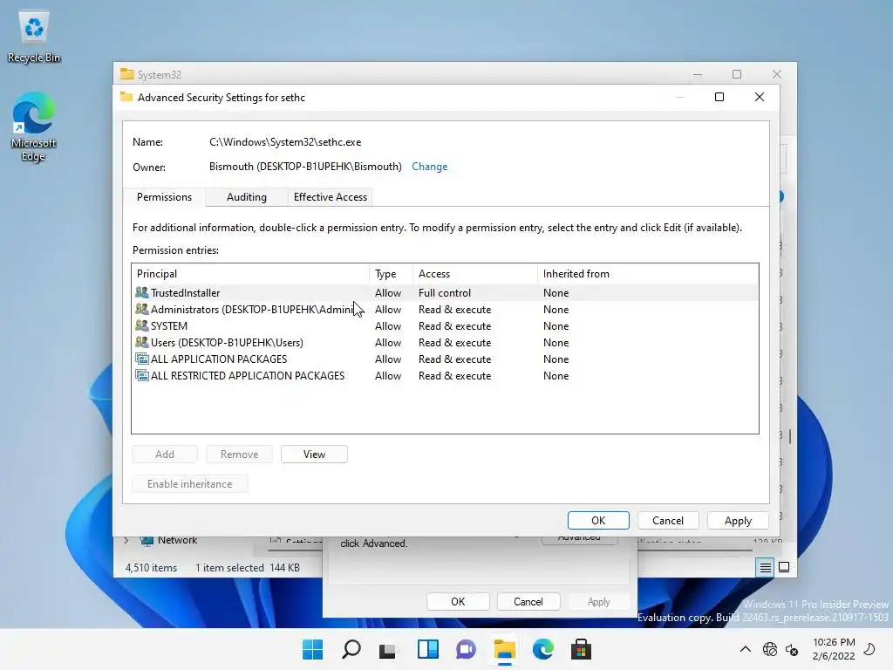Image resolution: width=893 pixels, height=670 pixels.
Task: Click the disabled Add button
Action: coord(165,454)
